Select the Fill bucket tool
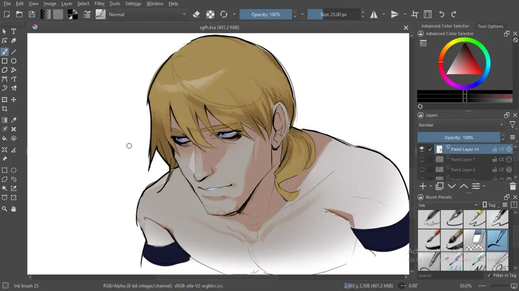The width and height of the screenshot is (519, 291). 5,138
